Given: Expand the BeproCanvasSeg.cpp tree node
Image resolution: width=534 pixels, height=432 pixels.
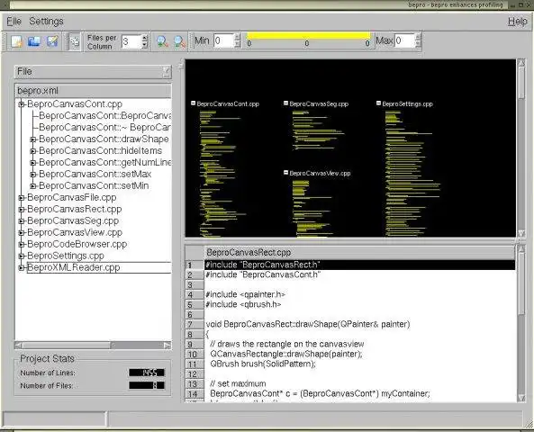Looking at the screenshot, I should click(x=21, y=220).
